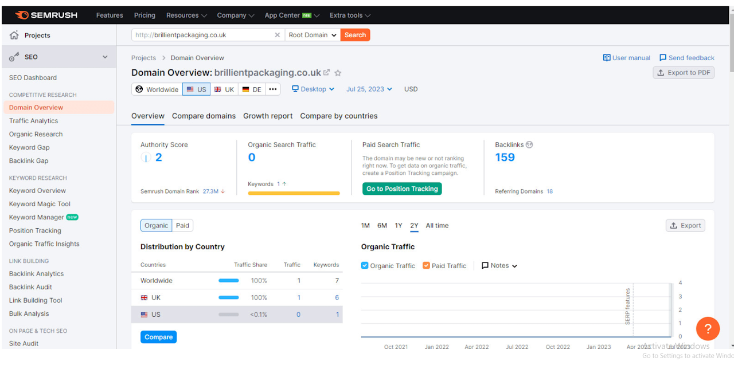The width and height of the screenshot is (734, 369).
Task: Open the Root Domain dropdown
Action: pos(313,35)
